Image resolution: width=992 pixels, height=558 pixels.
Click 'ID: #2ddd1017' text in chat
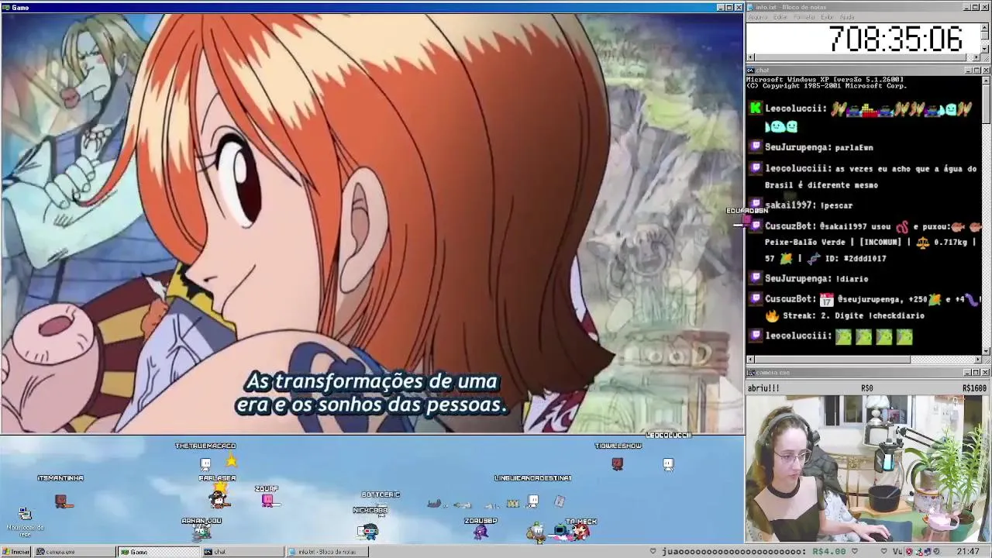pos(854,258)
